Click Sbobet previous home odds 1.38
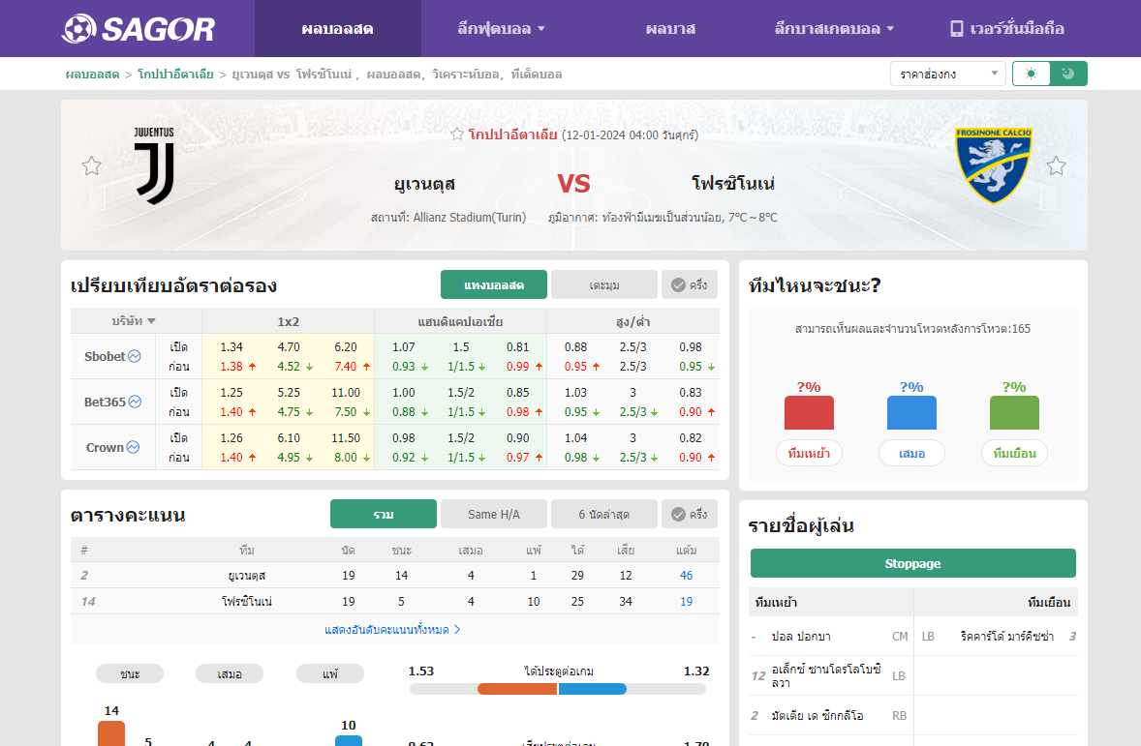This screenshot has height=746, width=1141. point(231,367)
